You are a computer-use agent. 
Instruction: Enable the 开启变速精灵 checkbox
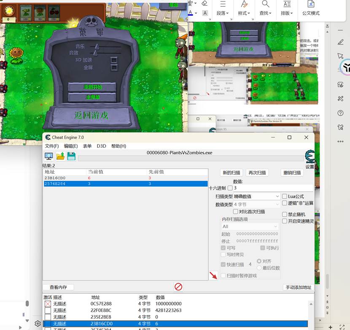pyautogui.click(x=284, y=221)
